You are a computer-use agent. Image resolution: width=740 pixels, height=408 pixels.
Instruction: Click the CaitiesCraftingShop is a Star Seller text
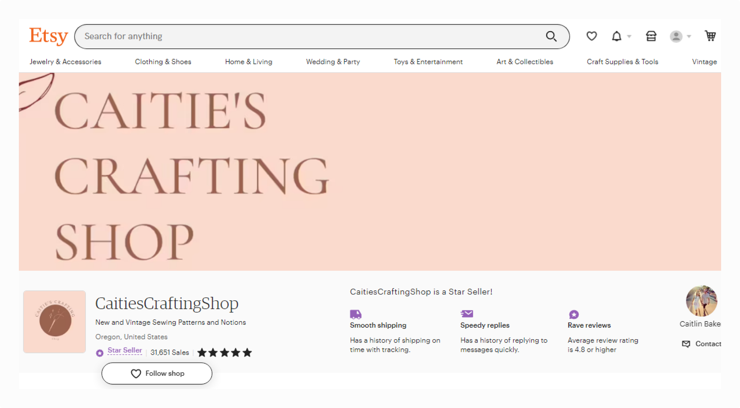[421, 291]
